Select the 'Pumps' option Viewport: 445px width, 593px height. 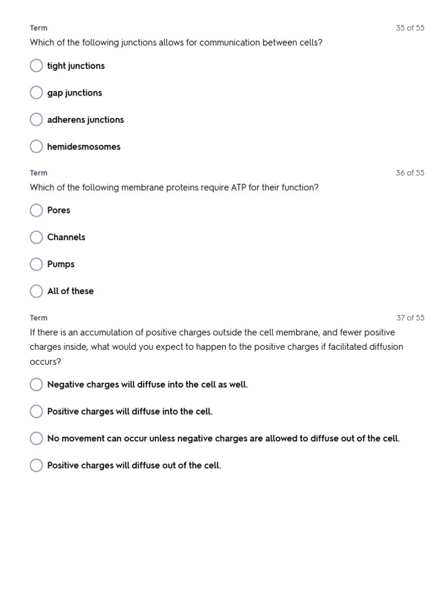(x=37, y=264)
